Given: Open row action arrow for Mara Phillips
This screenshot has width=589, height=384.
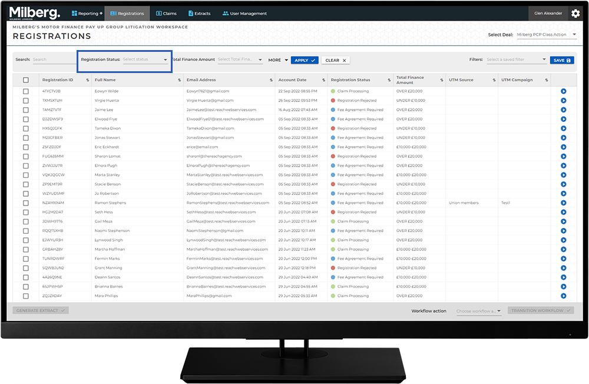Looking at the screenshot, I should pyautogui.click(x=563, y=296).
